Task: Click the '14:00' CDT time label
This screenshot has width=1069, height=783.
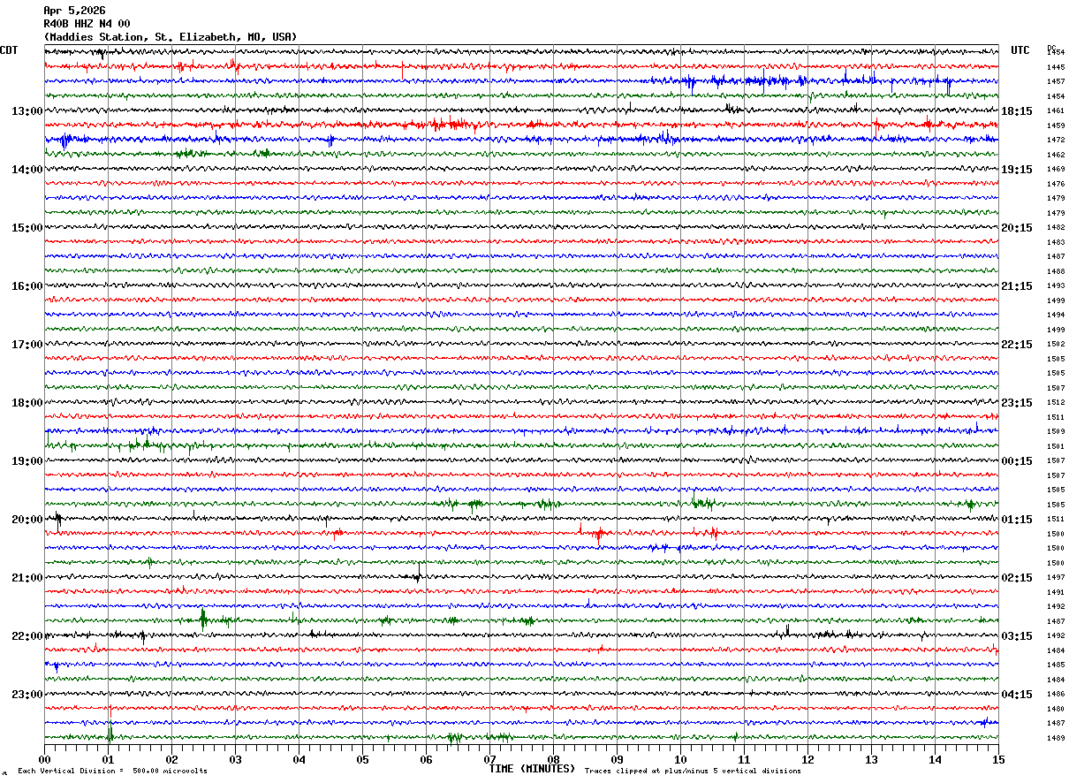Action: click(x=27, y=170)
